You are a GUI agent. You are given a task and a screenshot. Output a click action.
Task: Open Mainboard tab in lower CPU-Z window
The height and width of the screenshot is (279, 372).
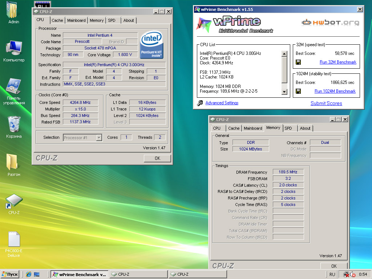pos(253,128)
